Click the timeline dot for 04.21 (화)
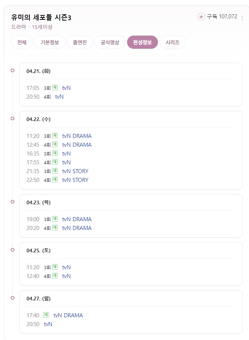 (x=12, y=70)
